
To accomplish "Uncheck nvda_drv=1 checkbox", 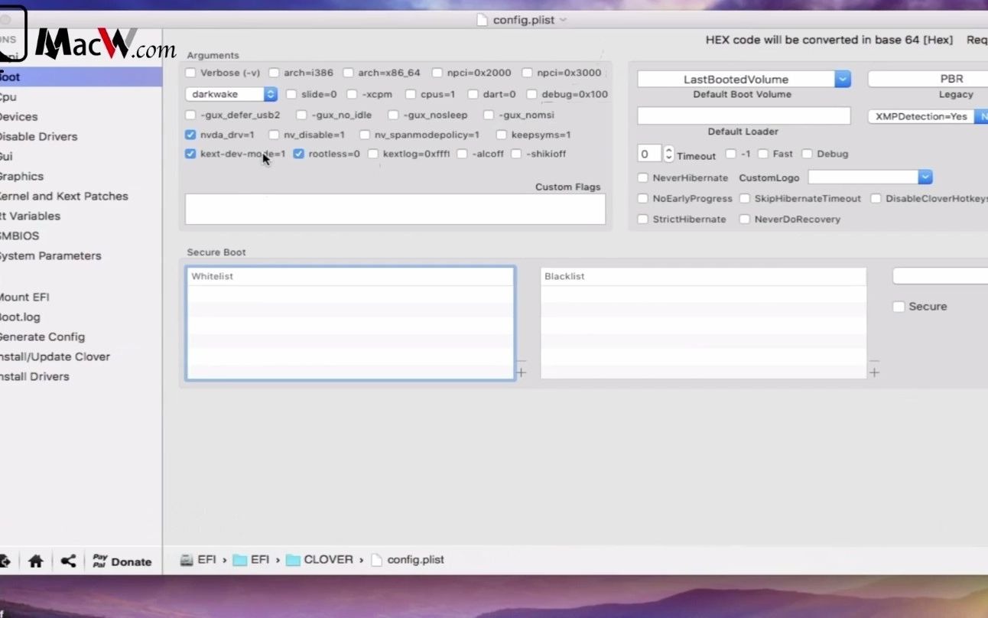I will tap(190, 135).
